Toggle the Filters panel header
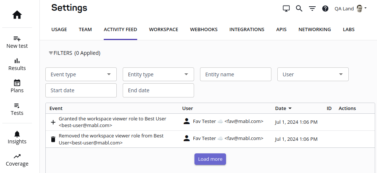 point(74,53)
